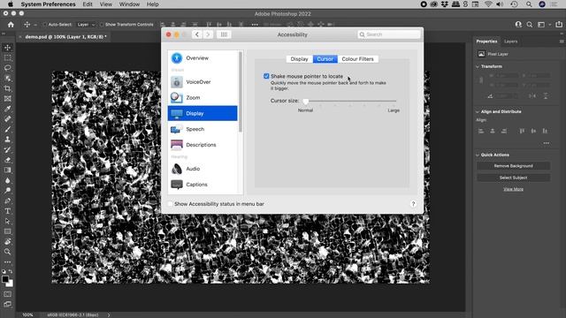Show all preferences grid button
Viewport: 566px width, 318px height.
pyautogui.click(x=224, y=34)
